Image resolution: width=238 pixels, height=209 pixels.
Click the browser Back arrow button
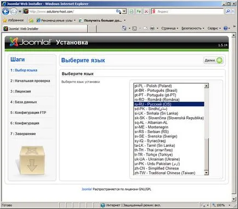5,12
